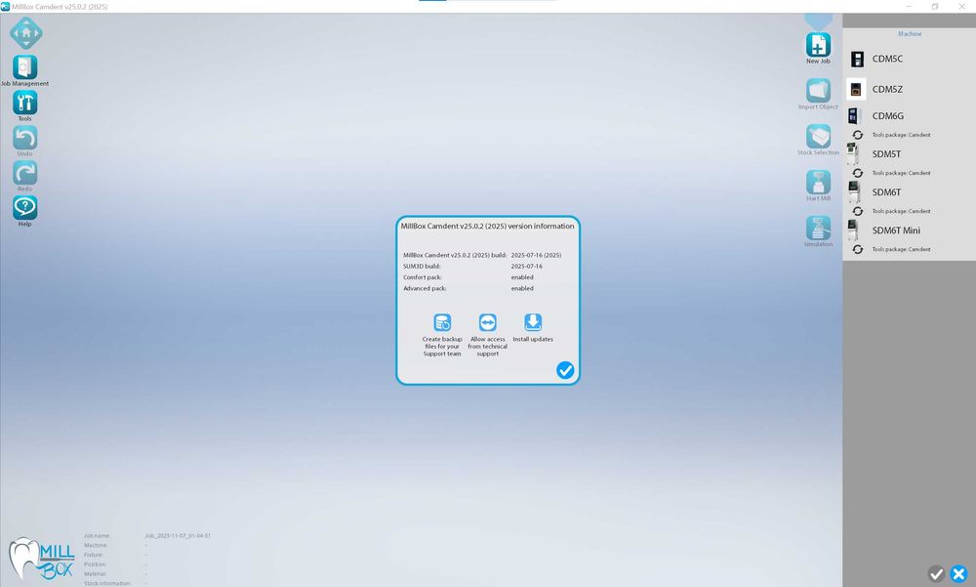The height and width of the screenshot is (587, 976).
Task: Click the Advanced pack enabled value
Action: pos(522,288)
